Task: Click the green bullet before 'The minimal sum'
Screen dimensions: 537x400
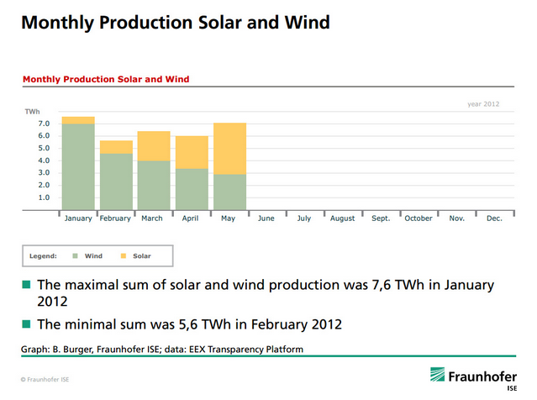Action: [x=26, y=324]
